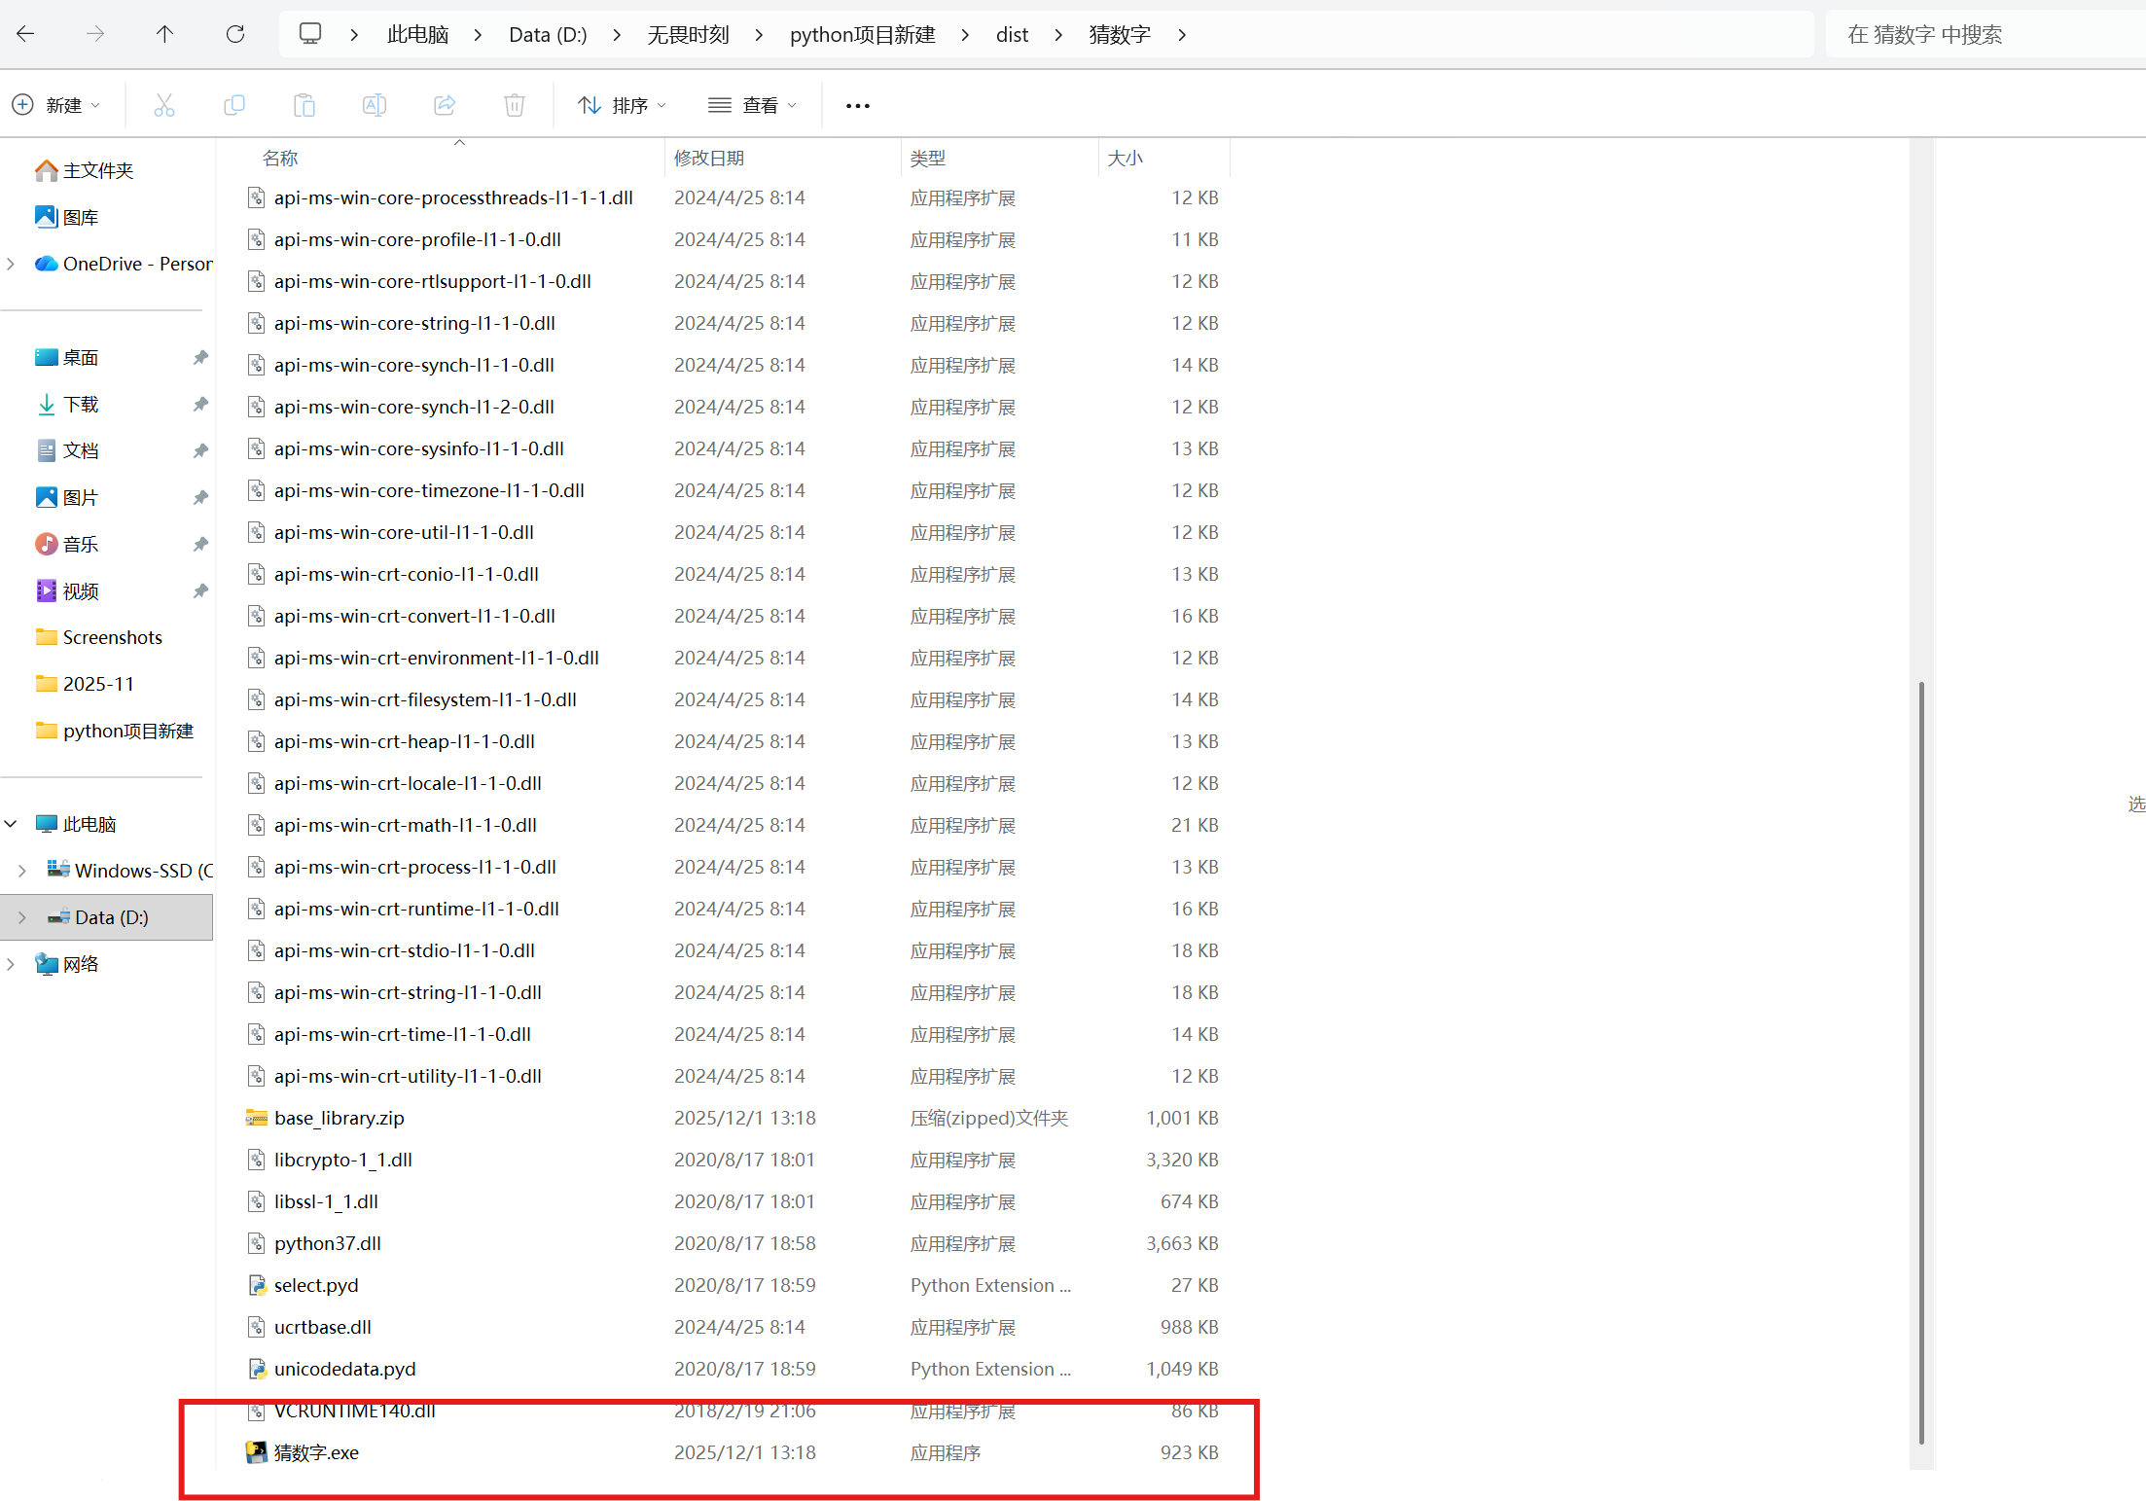Viewport: 2146px width, 1501px height.
Task: Click the python项目新建 breadcrumb segment
Action: [862, 35]
